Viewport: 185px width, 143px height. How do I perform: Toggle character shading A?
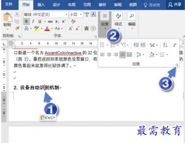pos(86,28)
